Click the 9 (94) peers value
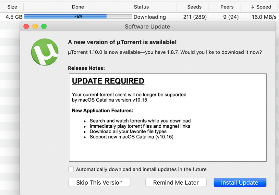This screenshot has width=279, height=195. 231,17
